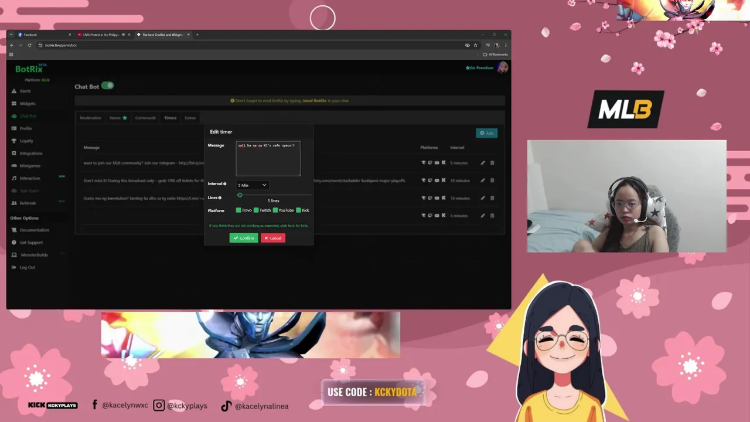Open the Alerts page in the sidebar

(x=22, y=91)
